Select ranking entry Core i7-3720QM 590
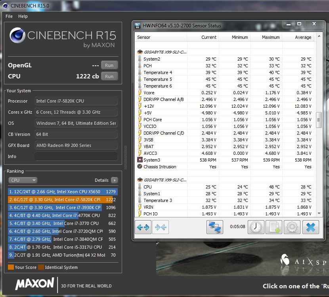Image resolution: width=329 pixels, height=297 pixels. [x=63, y=231]
